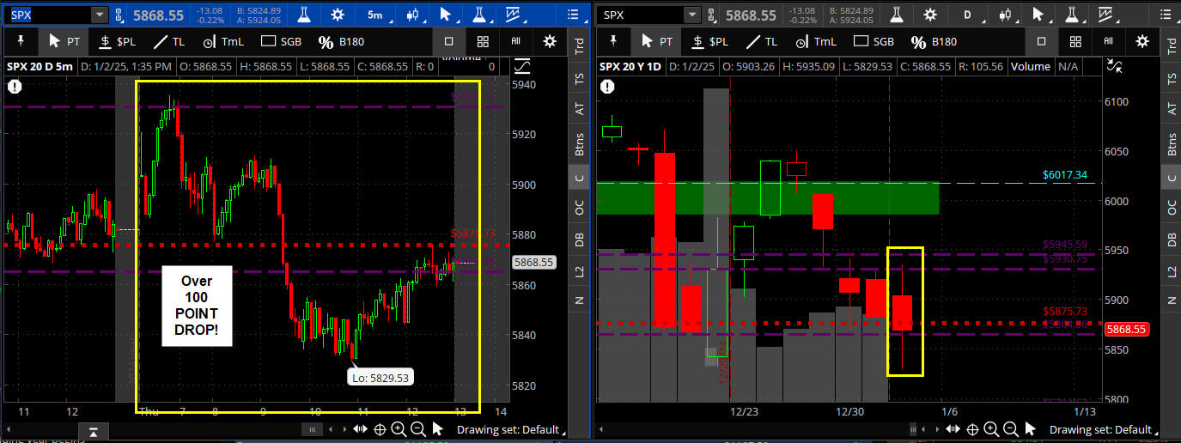The image size is (1181, 443).
Task: Open chart settings gear in left chart header
Action: point(338,15)
